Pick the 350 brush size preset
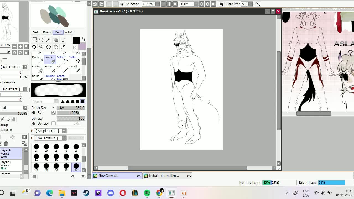The image size is (354, 199). click(76, 167)
